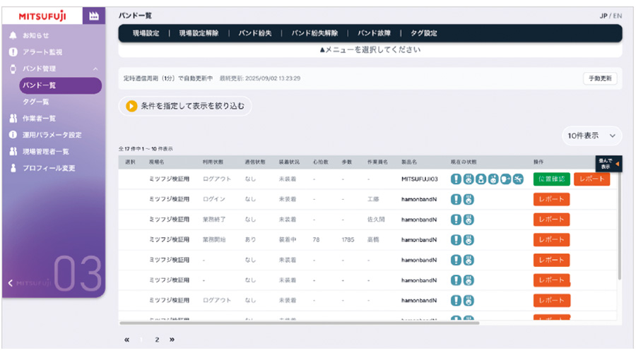Open タグ設定 from the top menu
This screenshot has width=636, height=353.
[x=424, y=33]
